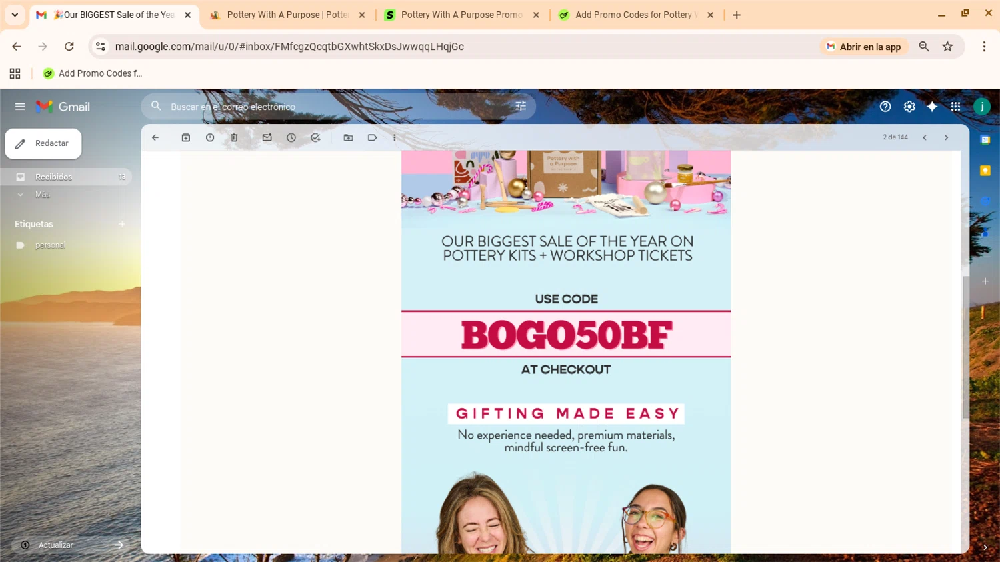The image size is (1000, 562).
Task: Add email to Tasks
Action: pyautogui.click(x=315, y=137)
